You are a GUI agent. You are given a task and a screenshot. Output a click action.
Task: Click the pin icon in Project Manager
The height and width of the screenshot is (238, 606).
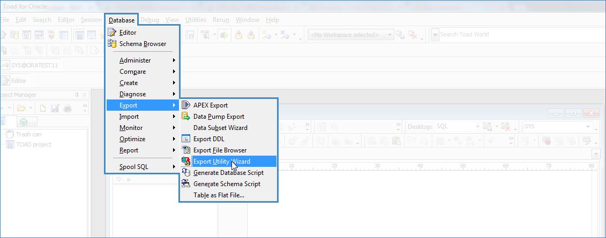(x=77, y=95)
